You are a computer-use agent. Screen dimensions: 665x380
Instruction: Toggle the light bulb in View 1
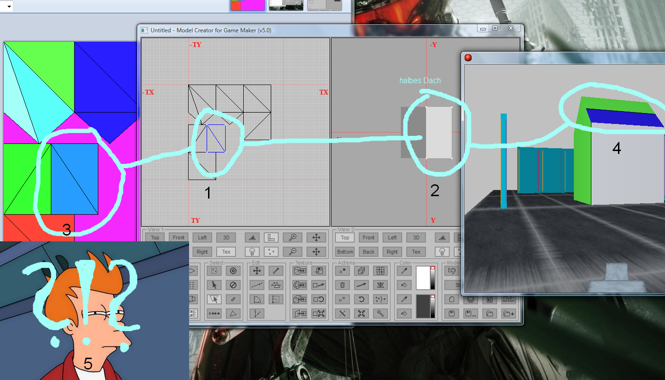(x=253, y=252)
